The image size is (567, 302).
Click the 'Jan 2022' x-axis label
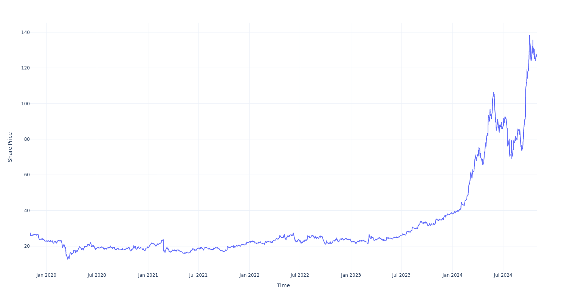pyautogui.click(x=249, y=275)
